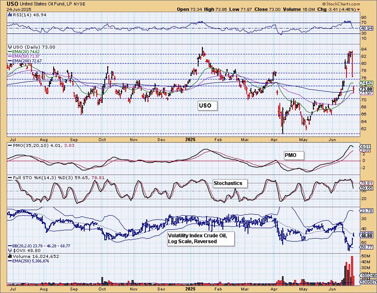The width and height of the screenshot is (377, 293).
Task: Click the RSI(14) indicator legend icon
Action: click(10, 15)
